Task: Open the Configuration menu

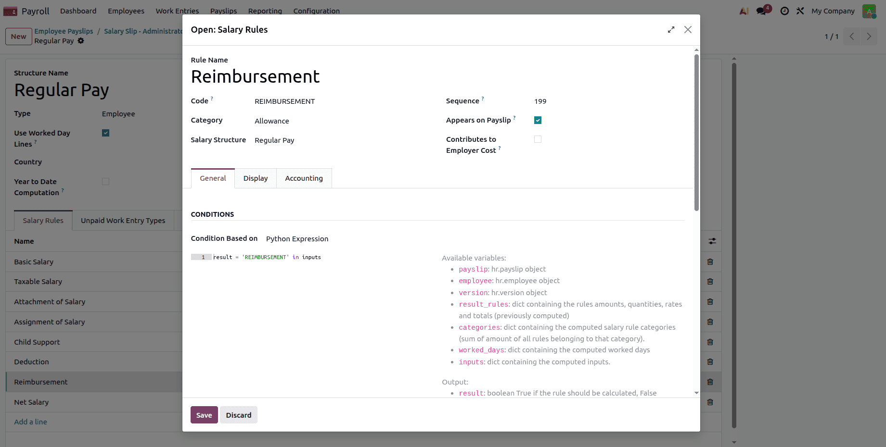Action: click(x=317, y=11)
